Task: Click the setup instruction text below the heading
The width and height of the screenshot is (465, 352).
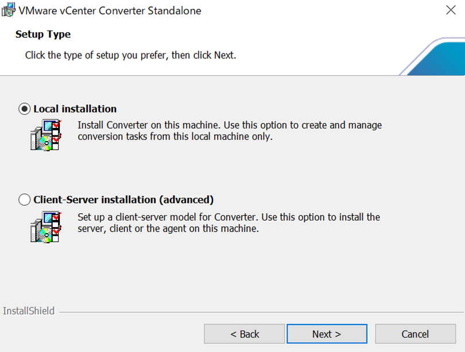Action: pos(130,56)
